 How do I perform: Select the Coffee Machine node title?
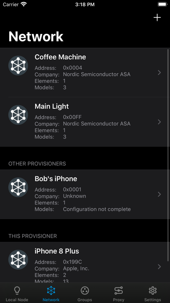tap(60, 57)
